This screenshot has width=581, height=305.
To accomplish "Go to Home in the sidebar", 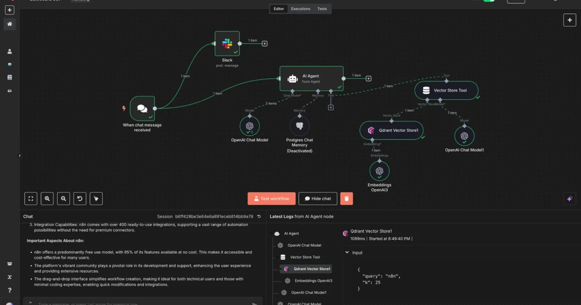I will 10,24.
